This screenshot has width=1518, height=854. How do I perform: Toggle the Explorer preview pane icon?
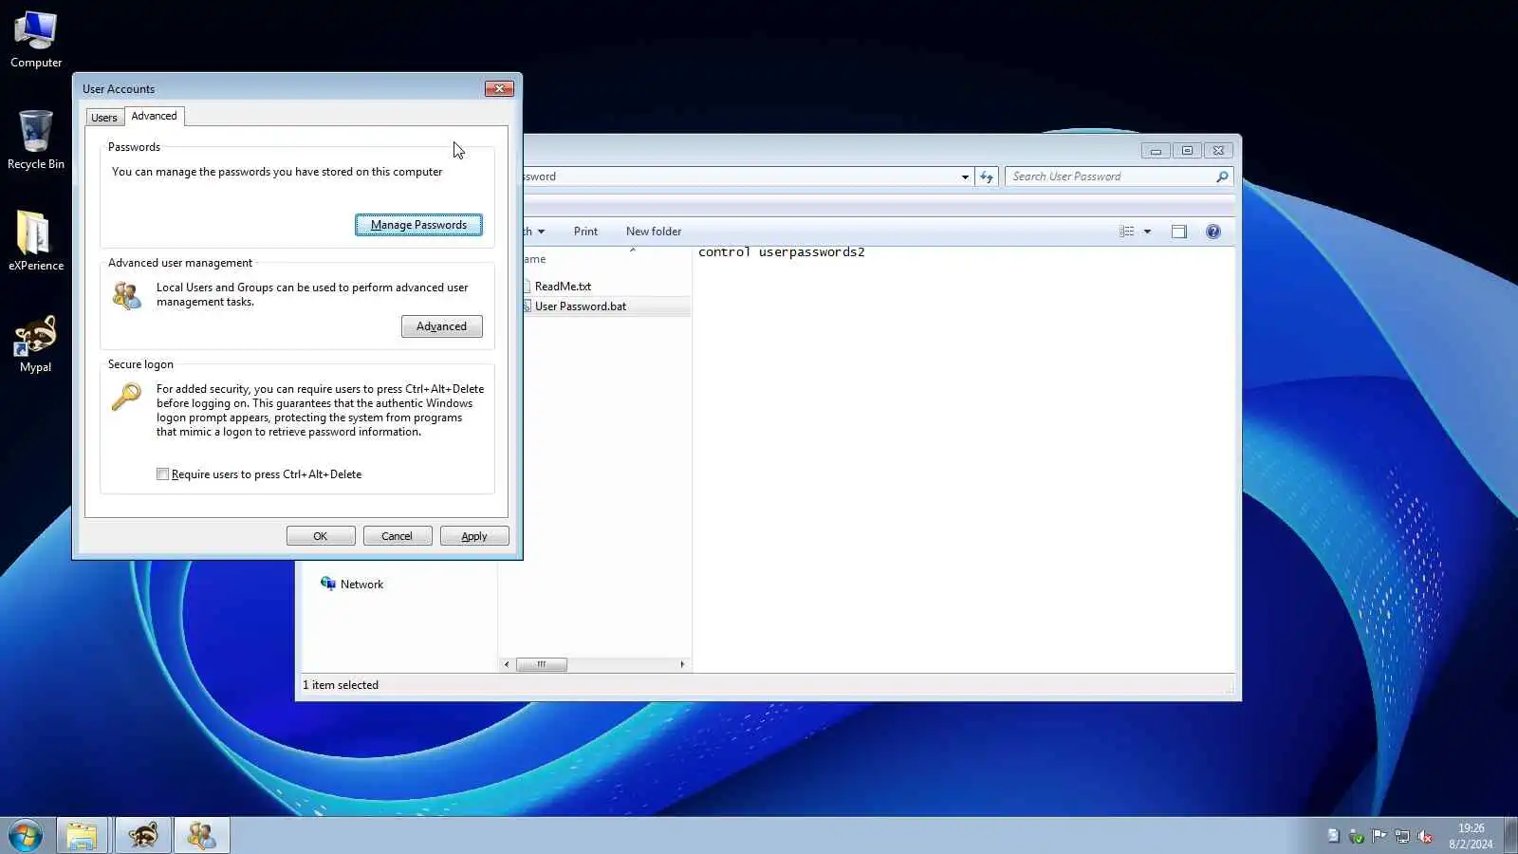(1179, 232)
